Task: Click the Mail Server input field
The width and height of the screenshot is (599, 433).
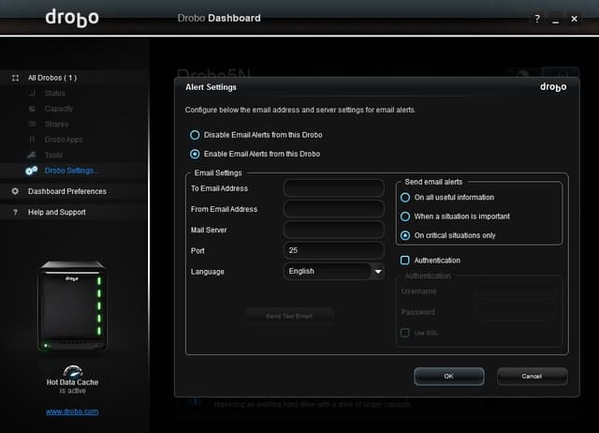Action: click(334, 230)
